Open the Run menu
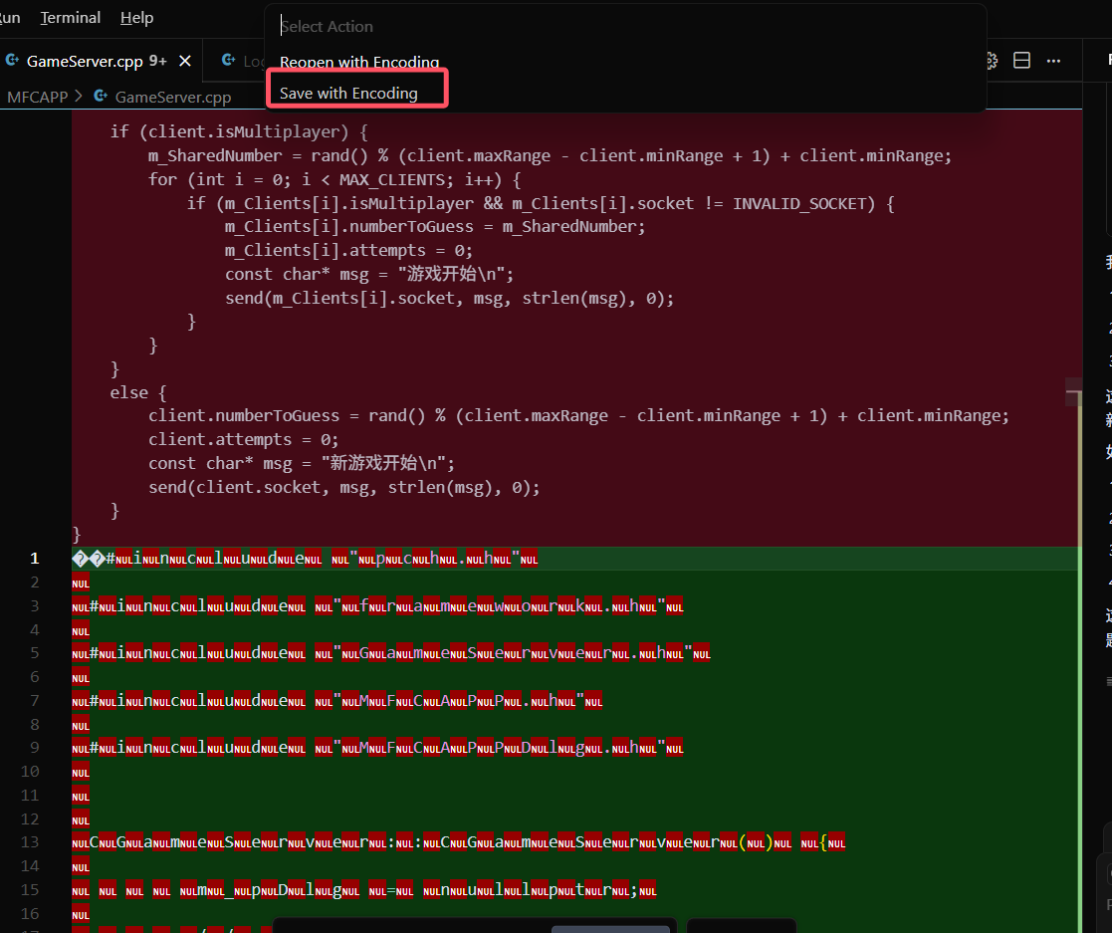Screen dimensions: 1112x933 (x=10, y=17)
